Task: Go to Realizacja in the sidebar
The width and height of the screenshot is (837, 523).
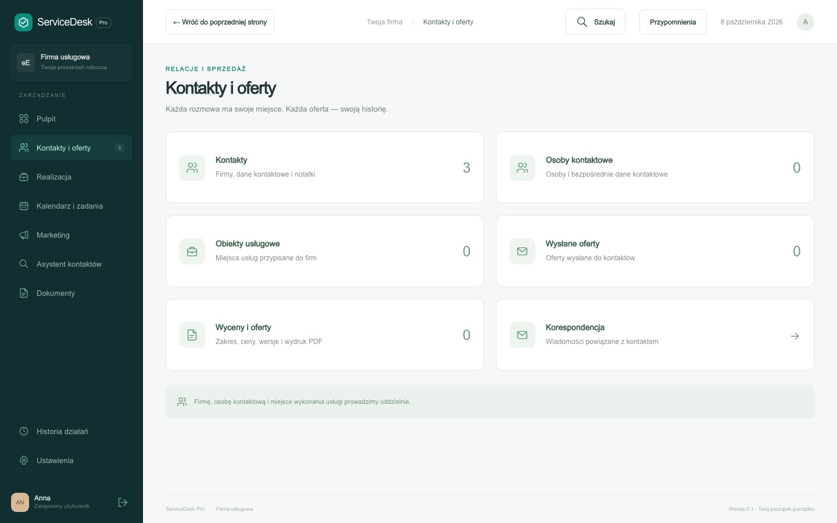Action: (x=71, y=177)
